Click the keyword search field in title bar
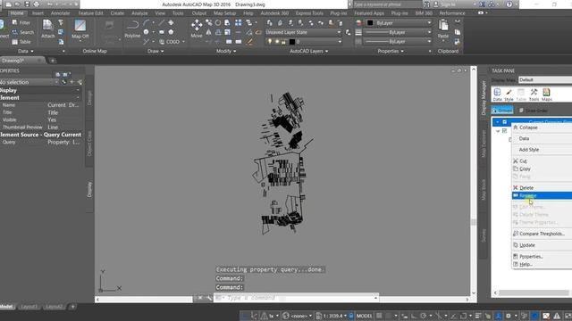 (x=387, y=4)
